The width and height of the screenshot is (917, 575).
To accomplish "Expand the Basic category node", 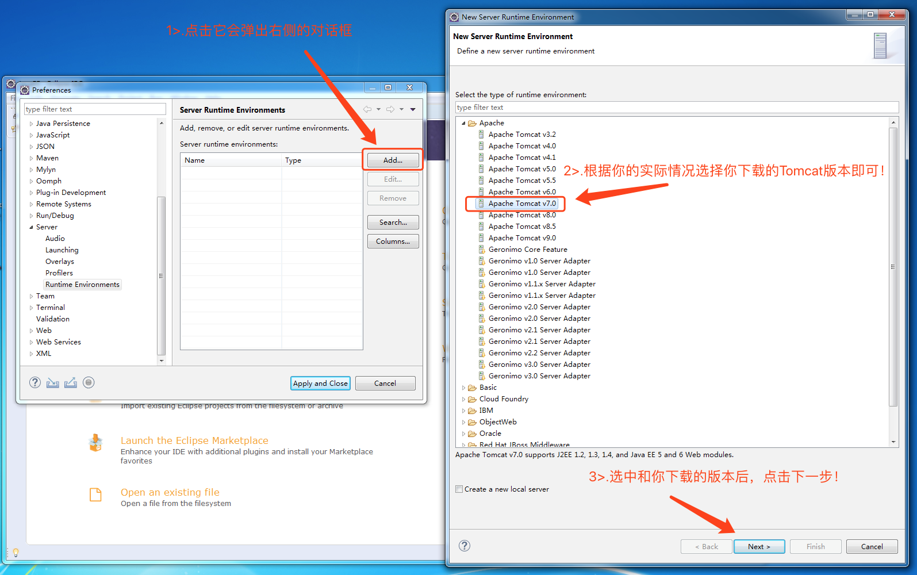I will click(x=463, y=388).
